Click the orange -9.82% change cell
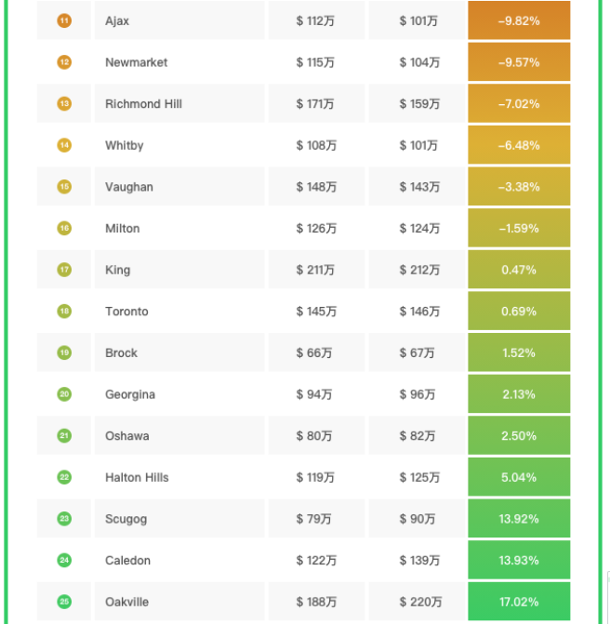 pyautogui.click(x=518, y=20)
